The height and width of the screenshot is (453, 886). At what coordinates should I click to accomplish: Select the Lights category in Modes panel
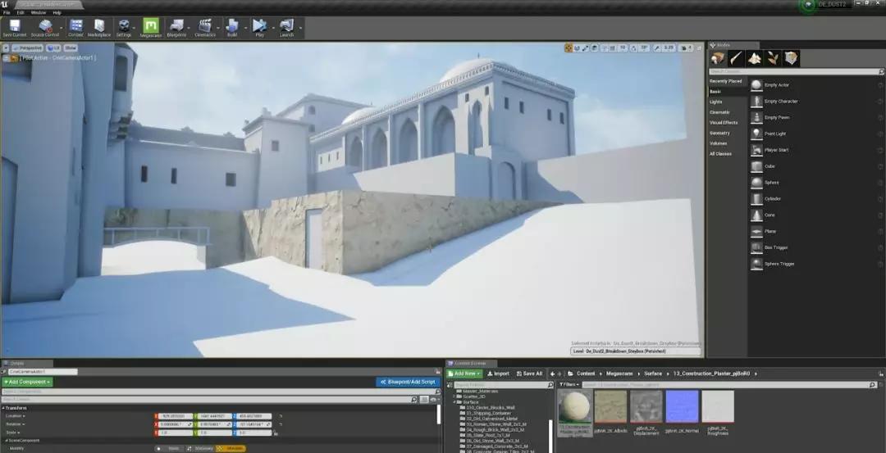[716, 102]
